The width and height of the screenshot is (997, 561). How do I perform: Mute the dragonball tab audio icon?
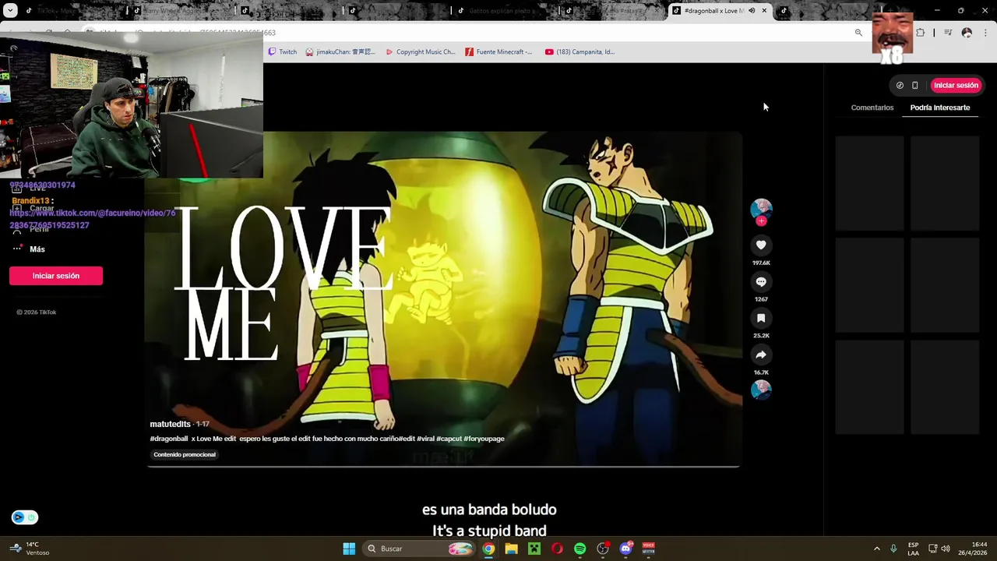pyautogui.click(x=752, y=11)
